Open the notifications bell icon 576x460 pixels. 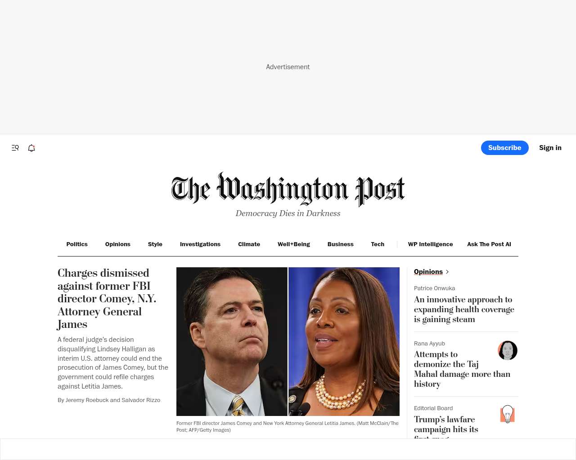(x=31, y=148)
